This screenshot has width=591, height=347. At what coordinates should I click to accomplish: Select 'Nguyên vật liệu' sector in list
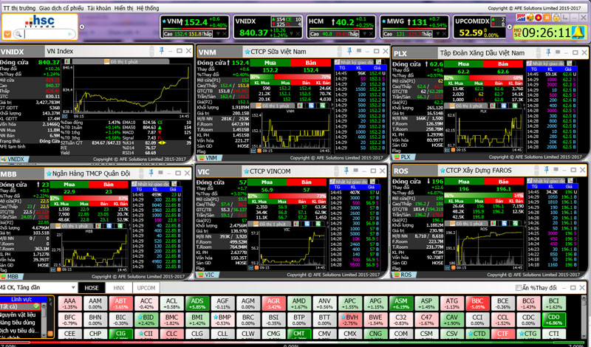coord(18,315)
